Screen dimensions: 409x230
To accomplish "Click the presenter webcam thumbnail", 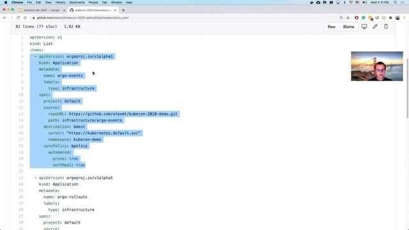I will coord(377,66).
